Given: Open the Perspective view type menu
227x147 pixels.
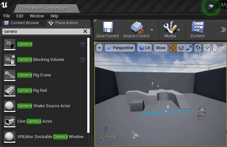Looking at the screenshot, I should pos(120,48).
